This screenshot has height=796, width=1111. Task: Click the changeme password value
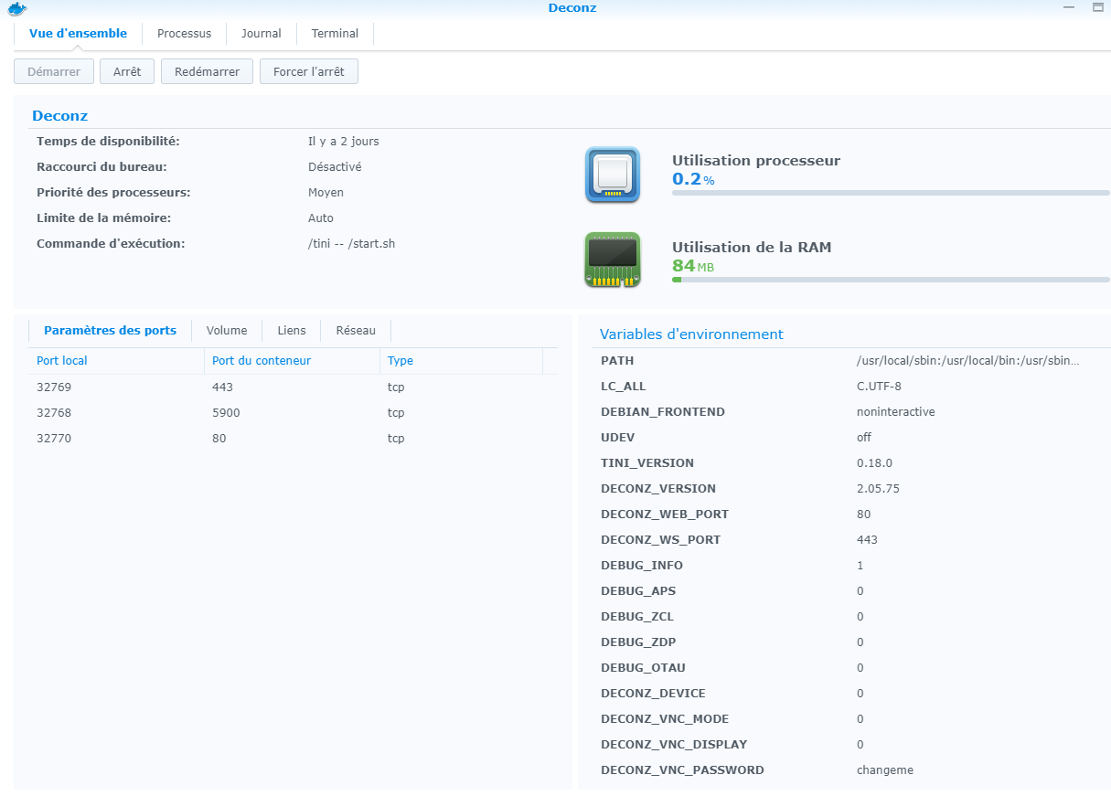click(x=885, y=770)
